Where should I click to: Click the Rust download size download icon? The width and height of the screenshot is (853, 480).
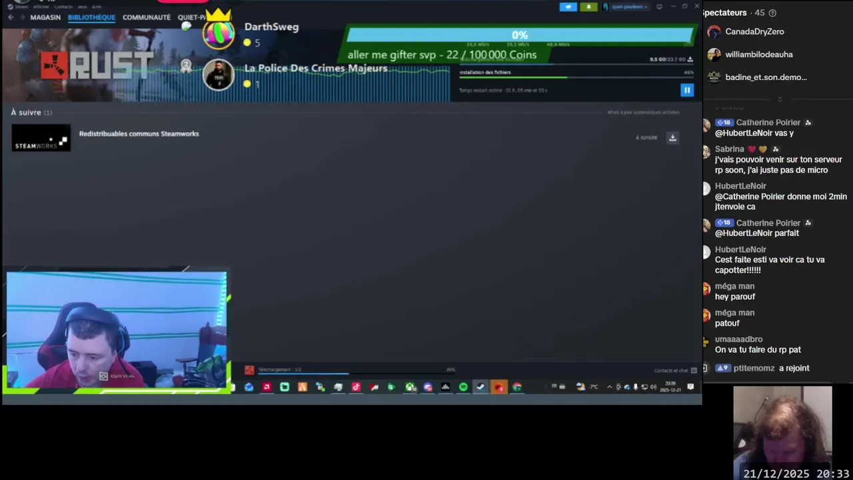point(690,59)
